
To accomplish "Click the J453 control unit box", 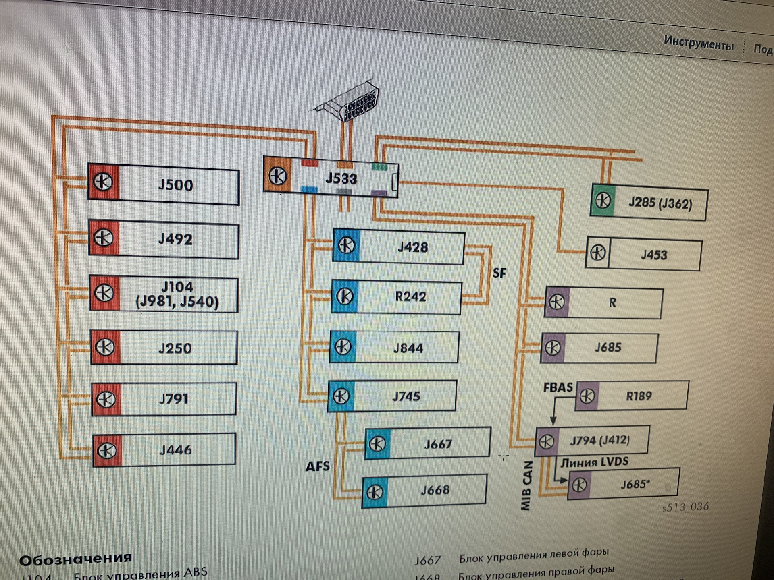I will tap(643, 254).
